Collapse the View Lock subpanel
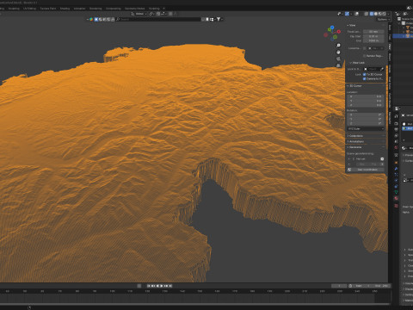The height and width of the screenshot is (310, 413). point(357,63)
